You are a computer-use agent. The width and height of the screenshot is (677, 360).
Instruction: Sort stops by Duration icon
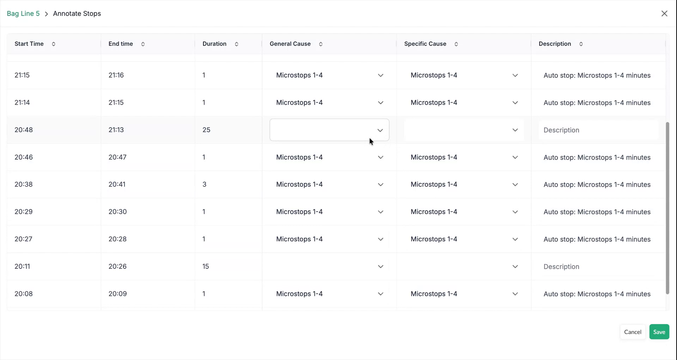[237, 44]
